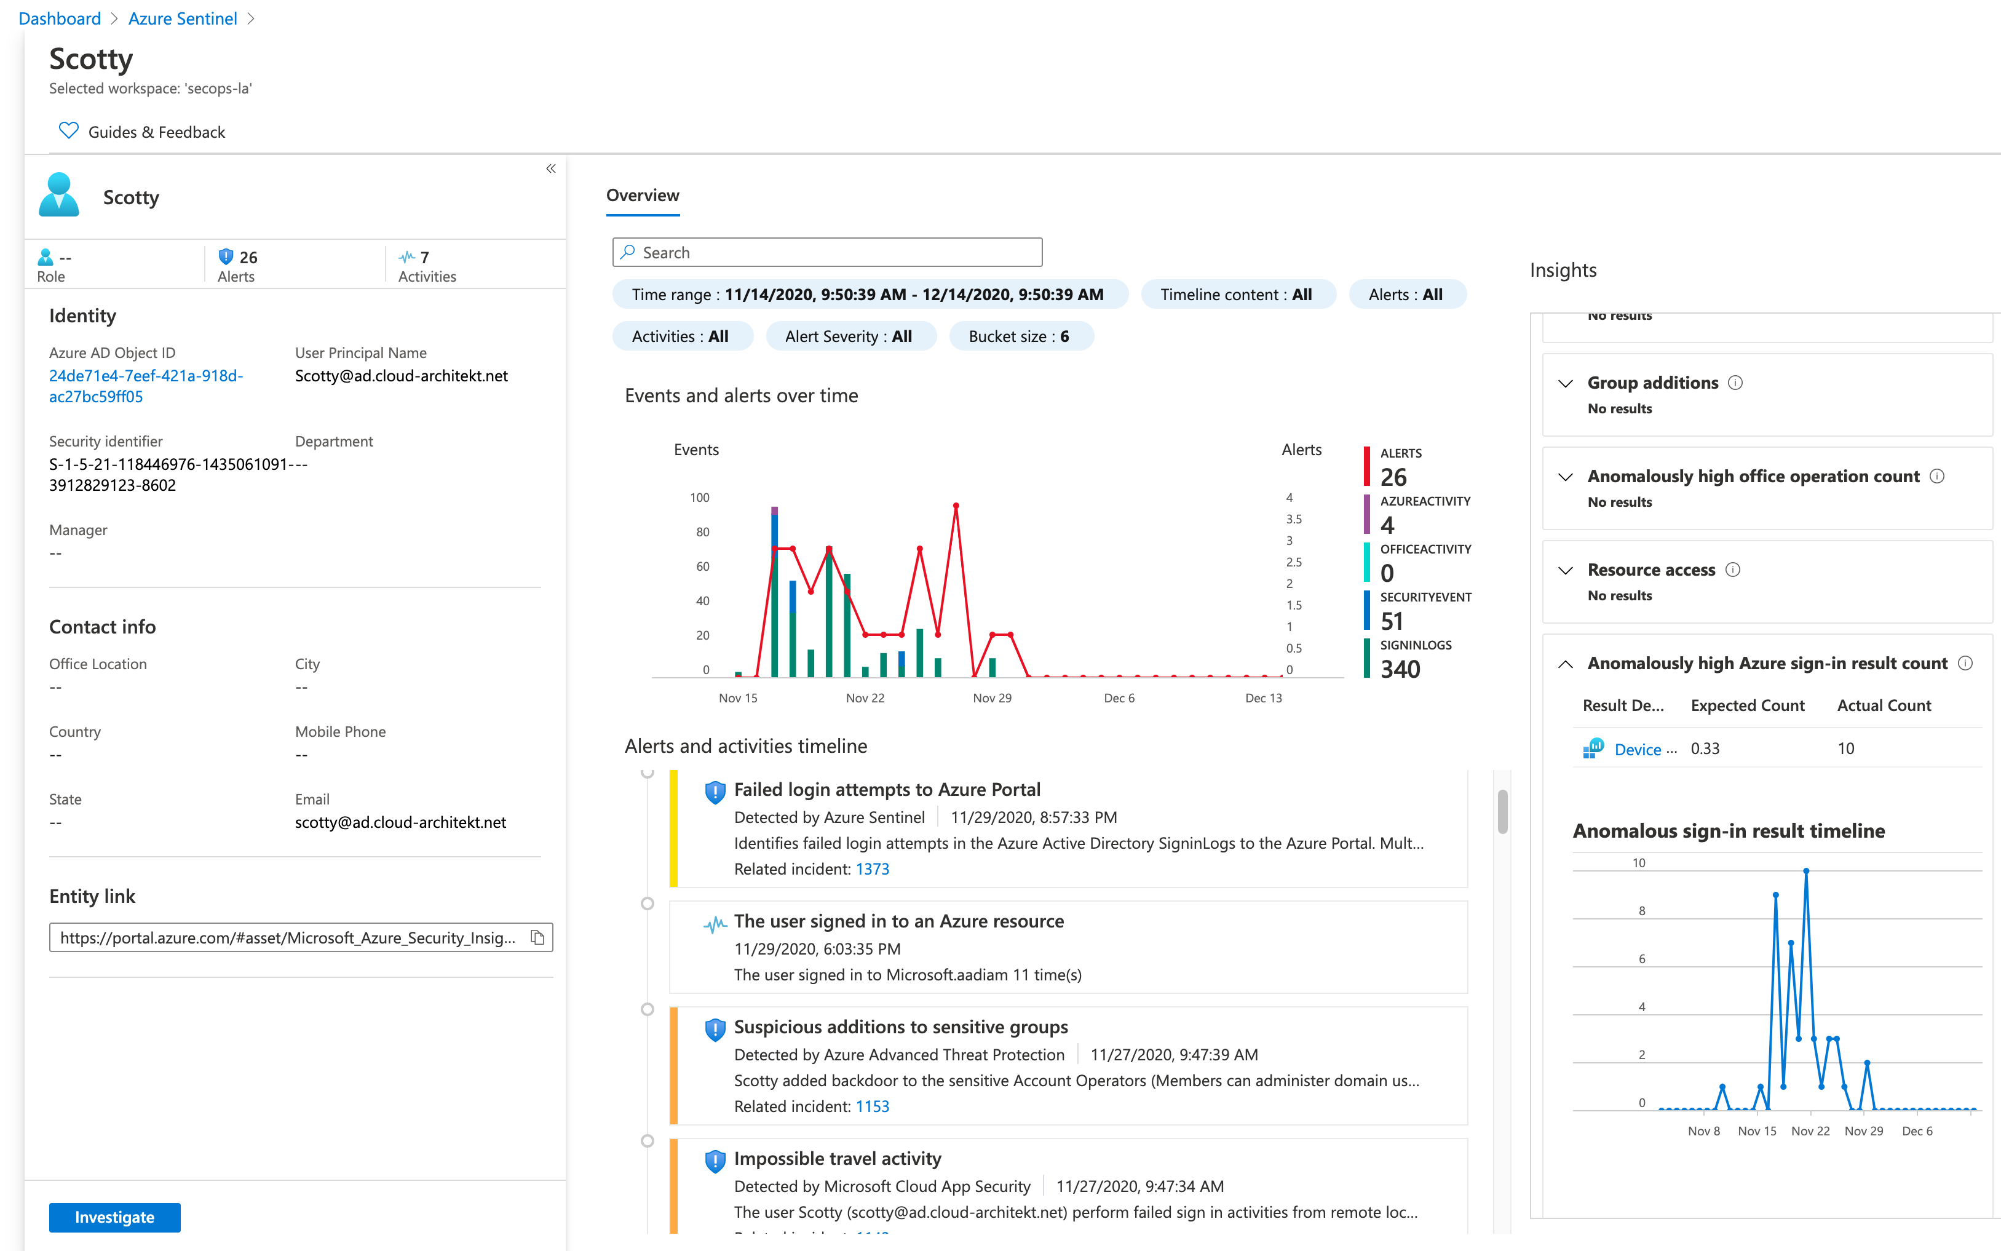Click the green SIGNINLOGS legend swatch
2001x1251 pixels.
[1366, 659]
